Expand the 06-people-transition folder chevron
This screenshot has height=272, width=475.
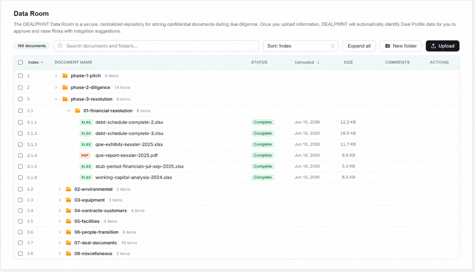coord(60,232)
